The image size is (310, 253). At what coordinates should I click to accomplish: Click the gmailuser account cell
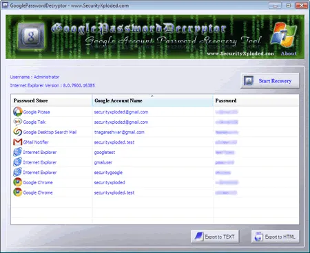pos(103,162)
